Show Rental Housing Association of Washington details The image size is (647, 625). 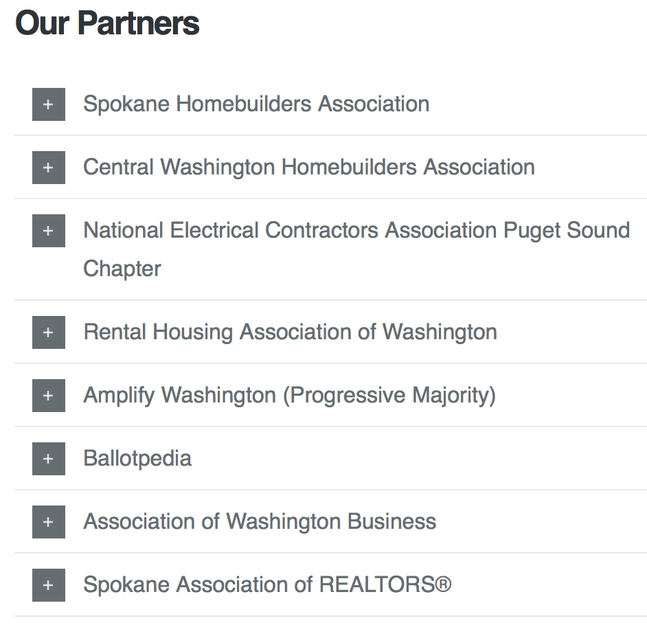(290, 332)
